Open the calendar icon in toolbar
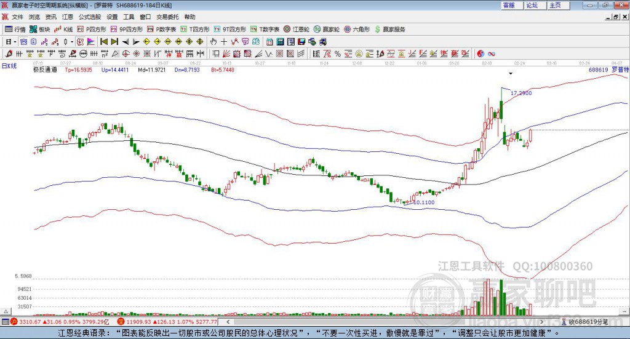This screenshot has height=339, width=630. [269, 42]
